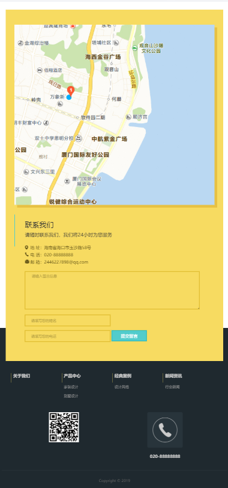Click the circular phone icon in footer
Screen dimensions: 228x488
click(165, 430)
